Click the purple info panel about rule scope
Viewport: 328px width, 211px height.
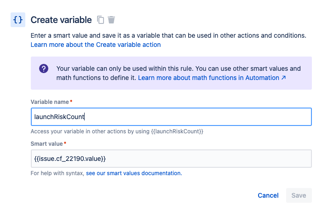(x=171, y=73)
